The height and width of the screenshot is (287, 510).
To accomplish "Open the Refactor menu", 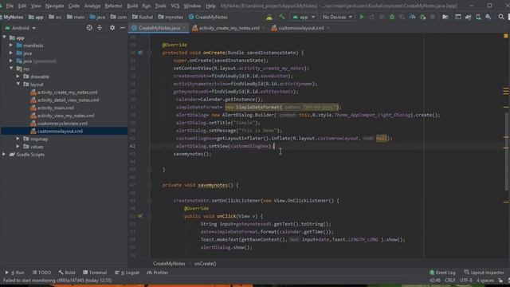I will (113, 6).
